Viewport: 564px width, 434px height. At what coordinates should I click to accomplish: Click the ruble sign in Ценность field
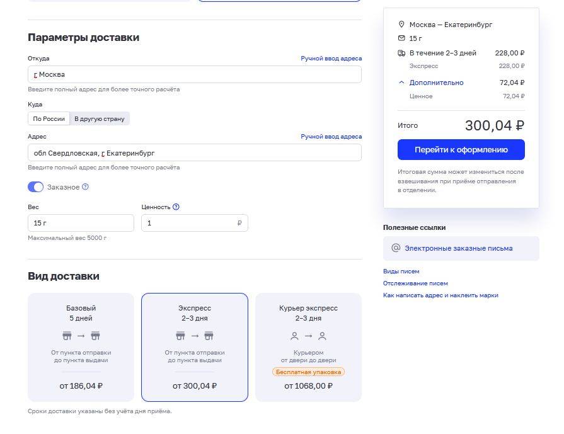tap(239, 223)
